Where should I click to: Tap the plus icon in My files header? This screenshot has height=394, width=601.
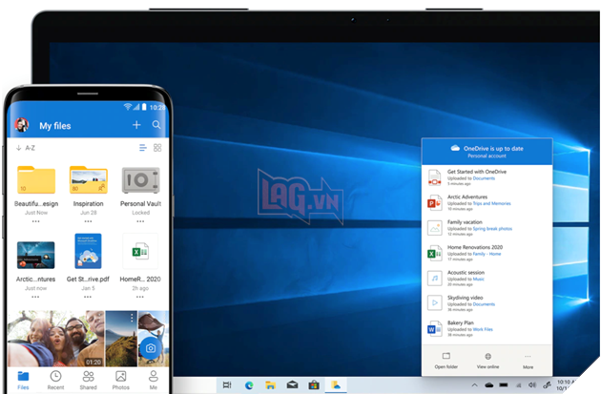click(x=136, y=125)
